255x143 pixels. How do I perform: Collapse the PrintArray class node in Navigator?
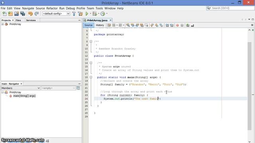2,92
